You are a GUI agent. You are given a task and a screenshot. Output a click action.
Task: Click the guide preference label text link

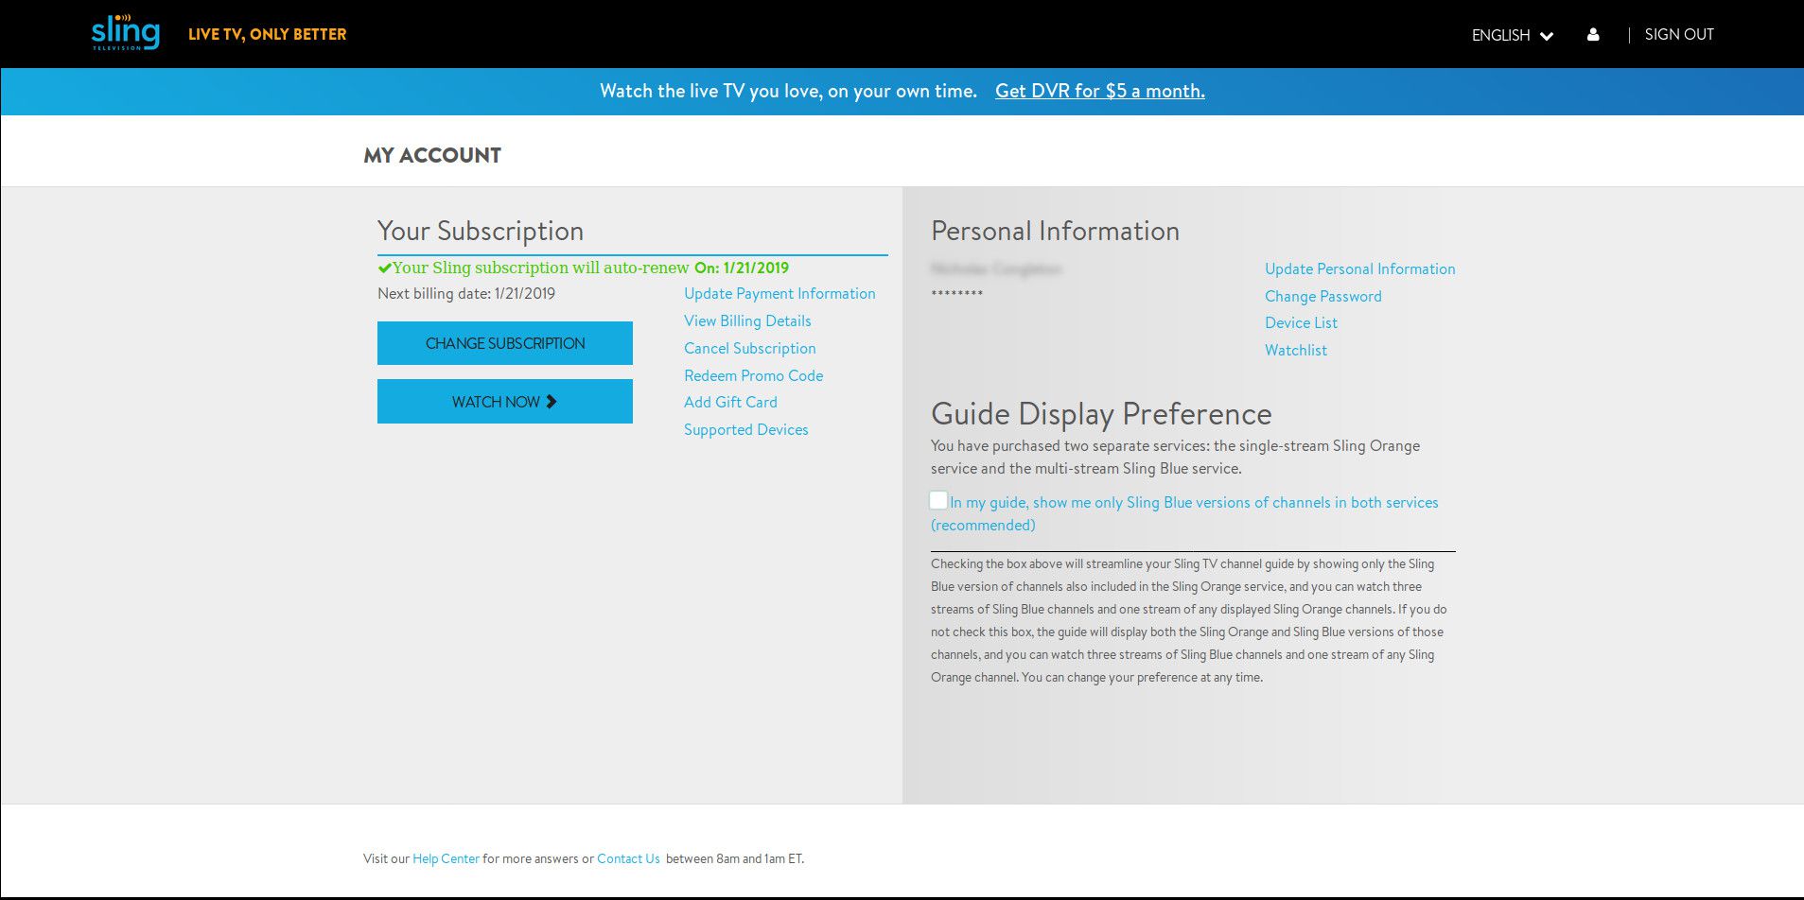pos(1184,513)
